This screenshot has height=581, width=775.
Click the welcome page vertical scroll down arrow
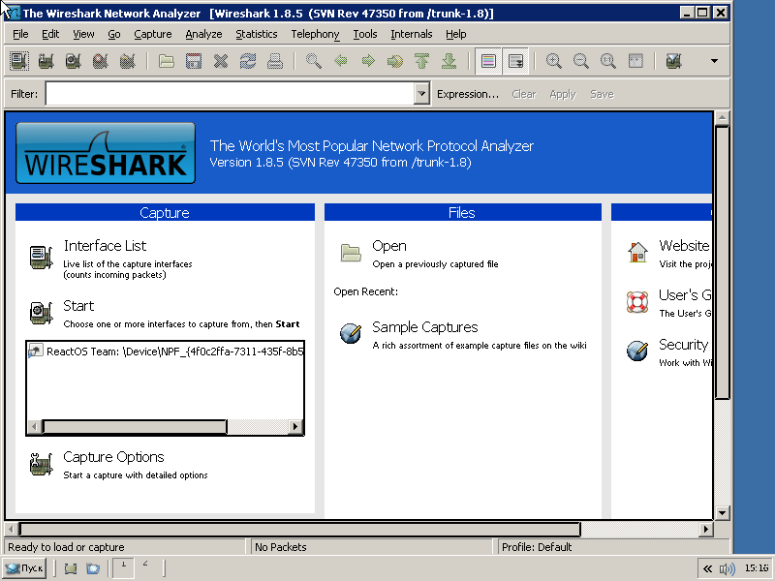tap(722, 513)
